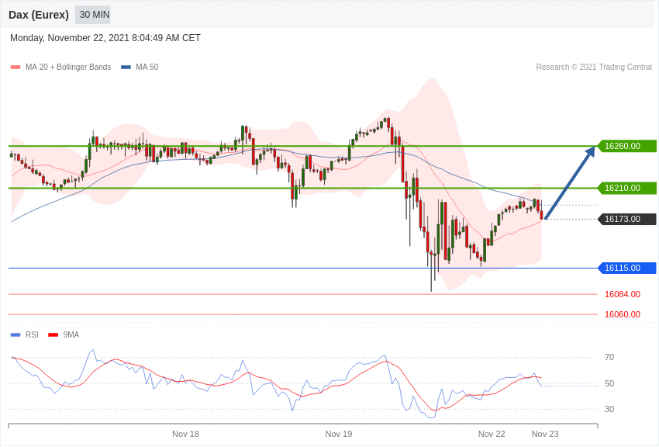Click the RSI legend label
The image size is (659, 447).
point(32,334)
